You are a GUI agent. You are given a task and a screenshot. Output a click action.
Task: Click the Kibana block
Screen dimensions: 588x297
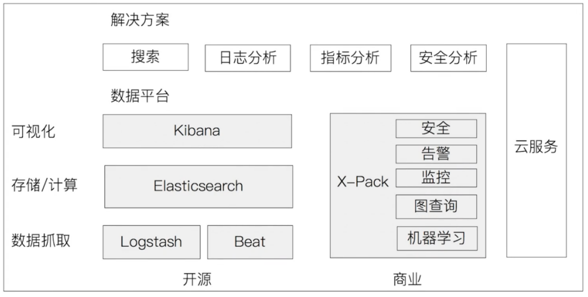pos(197,131)
